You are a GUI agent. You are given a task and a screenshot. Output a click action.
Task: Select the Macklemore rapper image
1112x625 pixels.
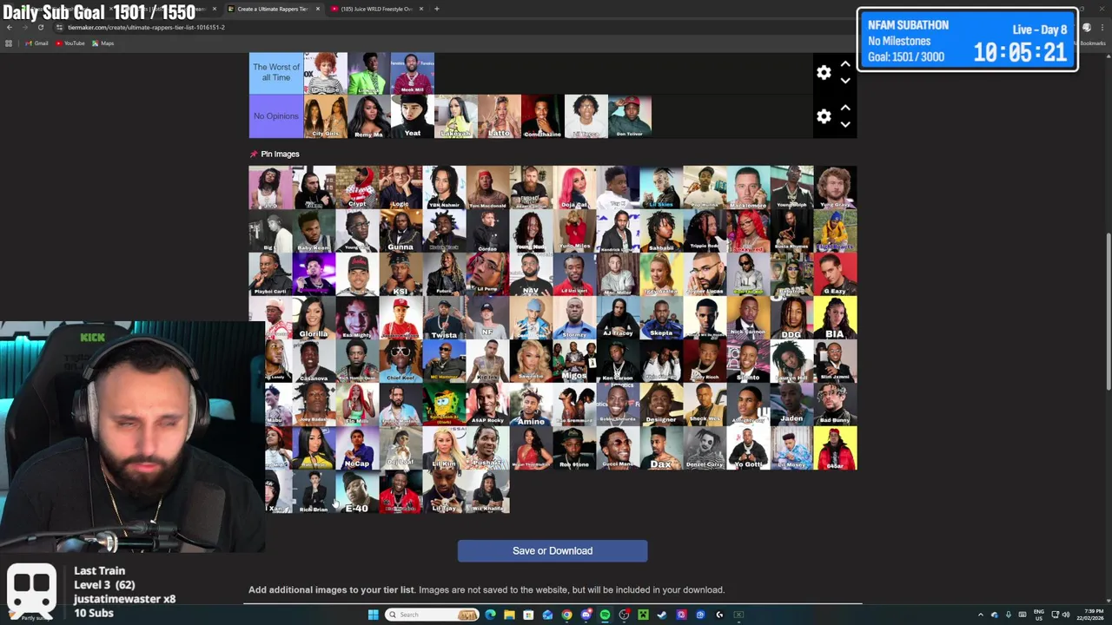(x=748, y=187)
